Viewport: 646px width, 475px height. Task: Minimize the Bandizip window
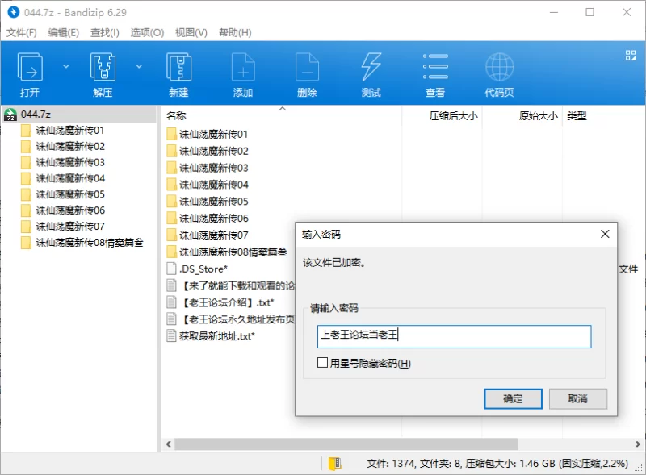(554, 12)
